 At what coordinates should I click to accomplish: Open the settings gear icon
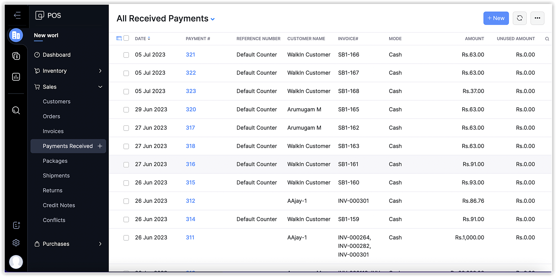tap(16, 243)
